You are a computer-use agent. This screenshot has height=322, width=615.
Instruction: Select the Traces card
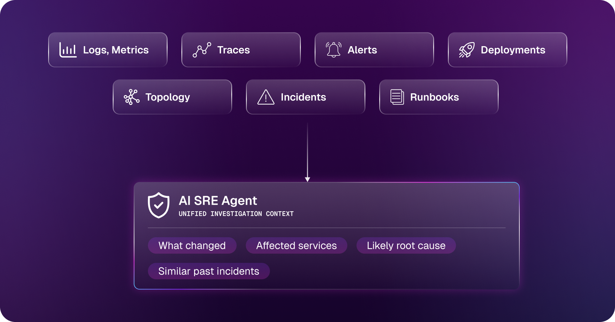point(241,50)
